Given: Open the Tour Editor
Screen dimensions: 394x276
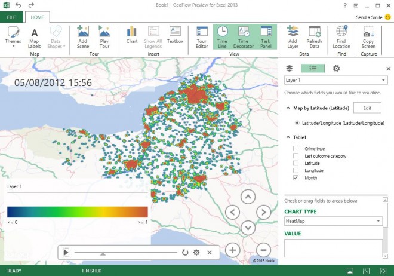Looking at the screenshot, I should (x=202, y=37).
